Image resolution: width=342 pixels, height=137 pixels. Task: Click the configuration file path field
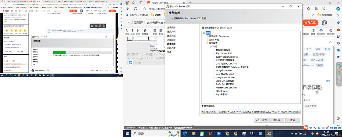pyautogui.click(x=251, y=112)
